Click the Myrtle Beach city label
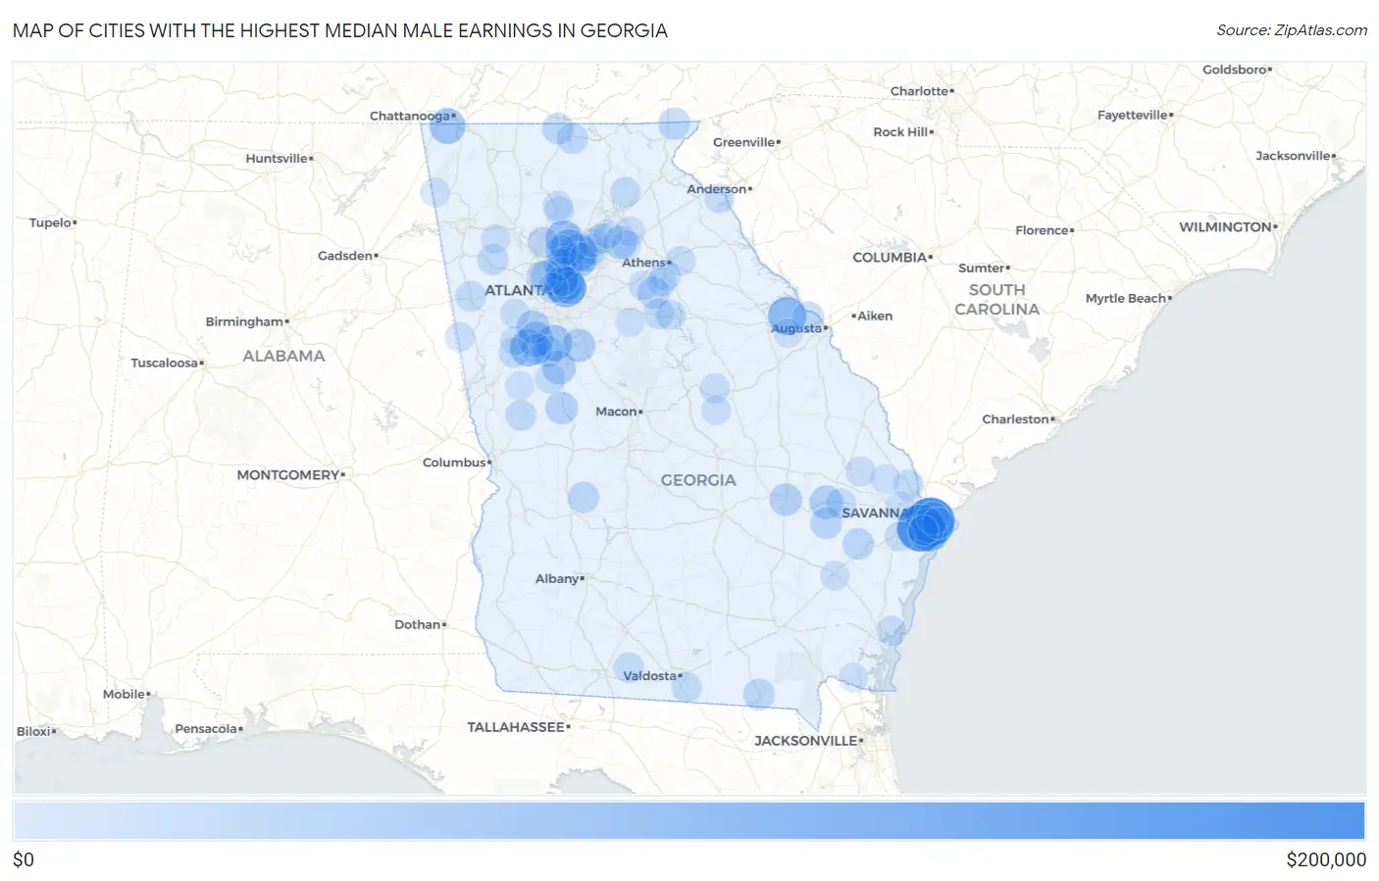 coord(1126,299)
